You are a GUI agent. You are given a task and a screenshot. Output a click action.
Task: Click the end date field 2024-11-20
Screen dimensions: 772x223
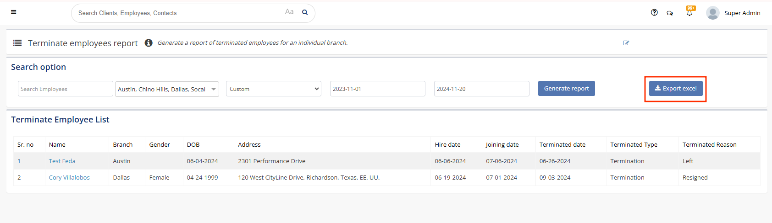pos(481,89)
